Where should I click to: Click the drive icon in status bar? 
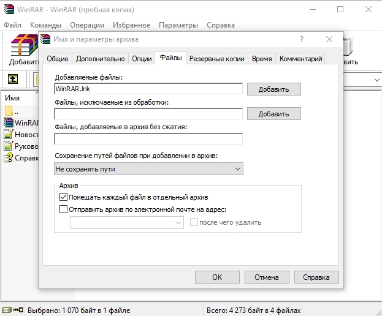(6, 310)
